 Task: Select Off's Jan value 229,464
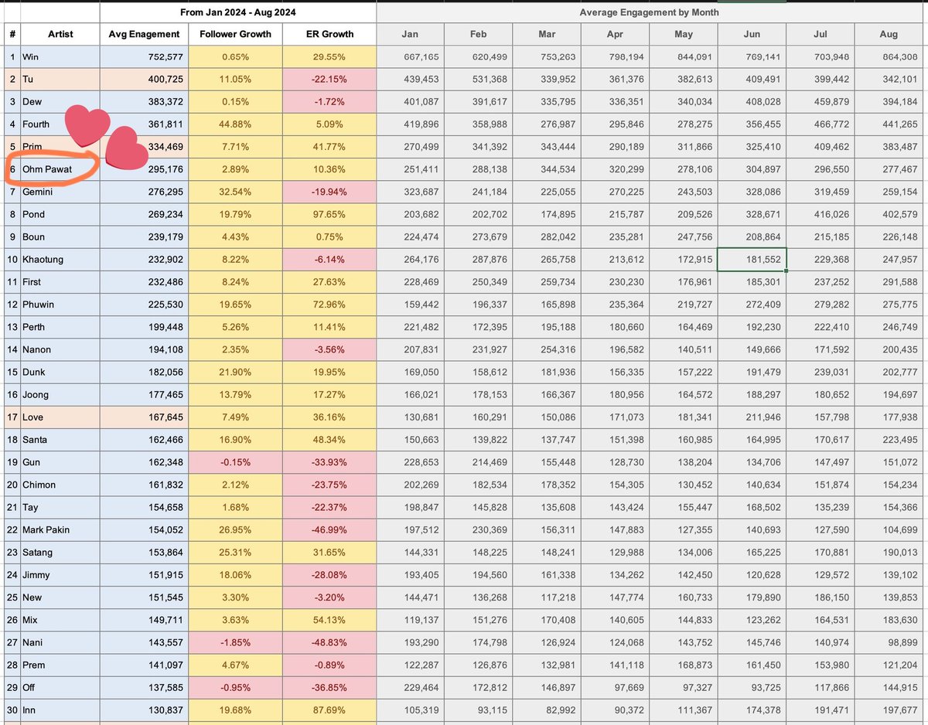pos(410,688)
